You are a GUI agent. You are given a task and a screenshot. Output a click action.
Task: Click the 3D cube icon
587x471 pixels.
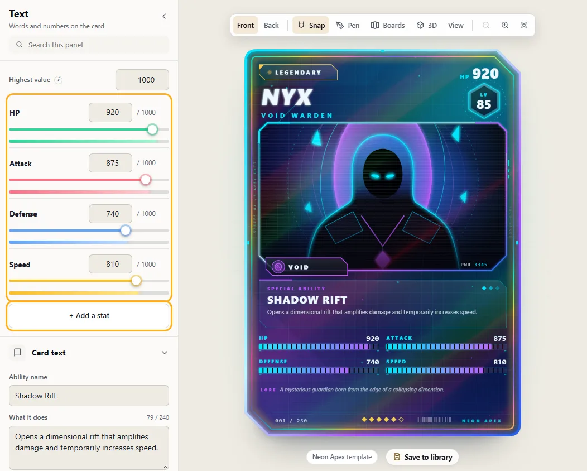tap(420, 25)
